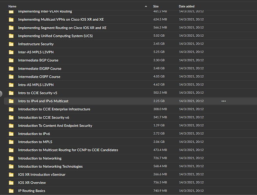Image resolution: width=257 pixels, height=195 pixels.
Task: Toggle sort direction arrow in Name column
Action: point(146,7)
